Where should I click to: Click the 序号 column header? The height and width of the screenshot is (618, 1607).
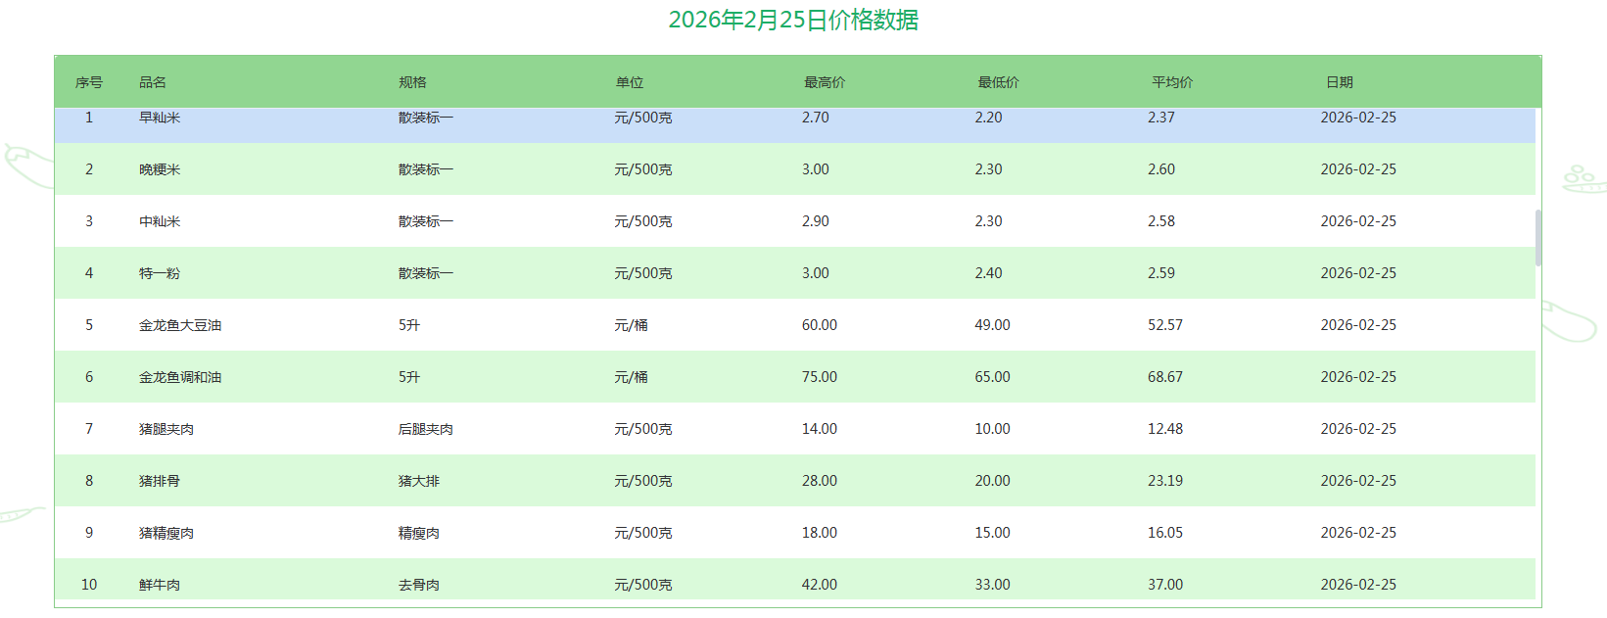coord(89,82)
